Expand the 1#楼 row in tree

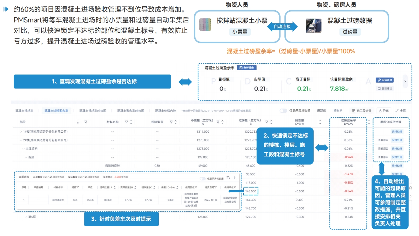[21, 132]
